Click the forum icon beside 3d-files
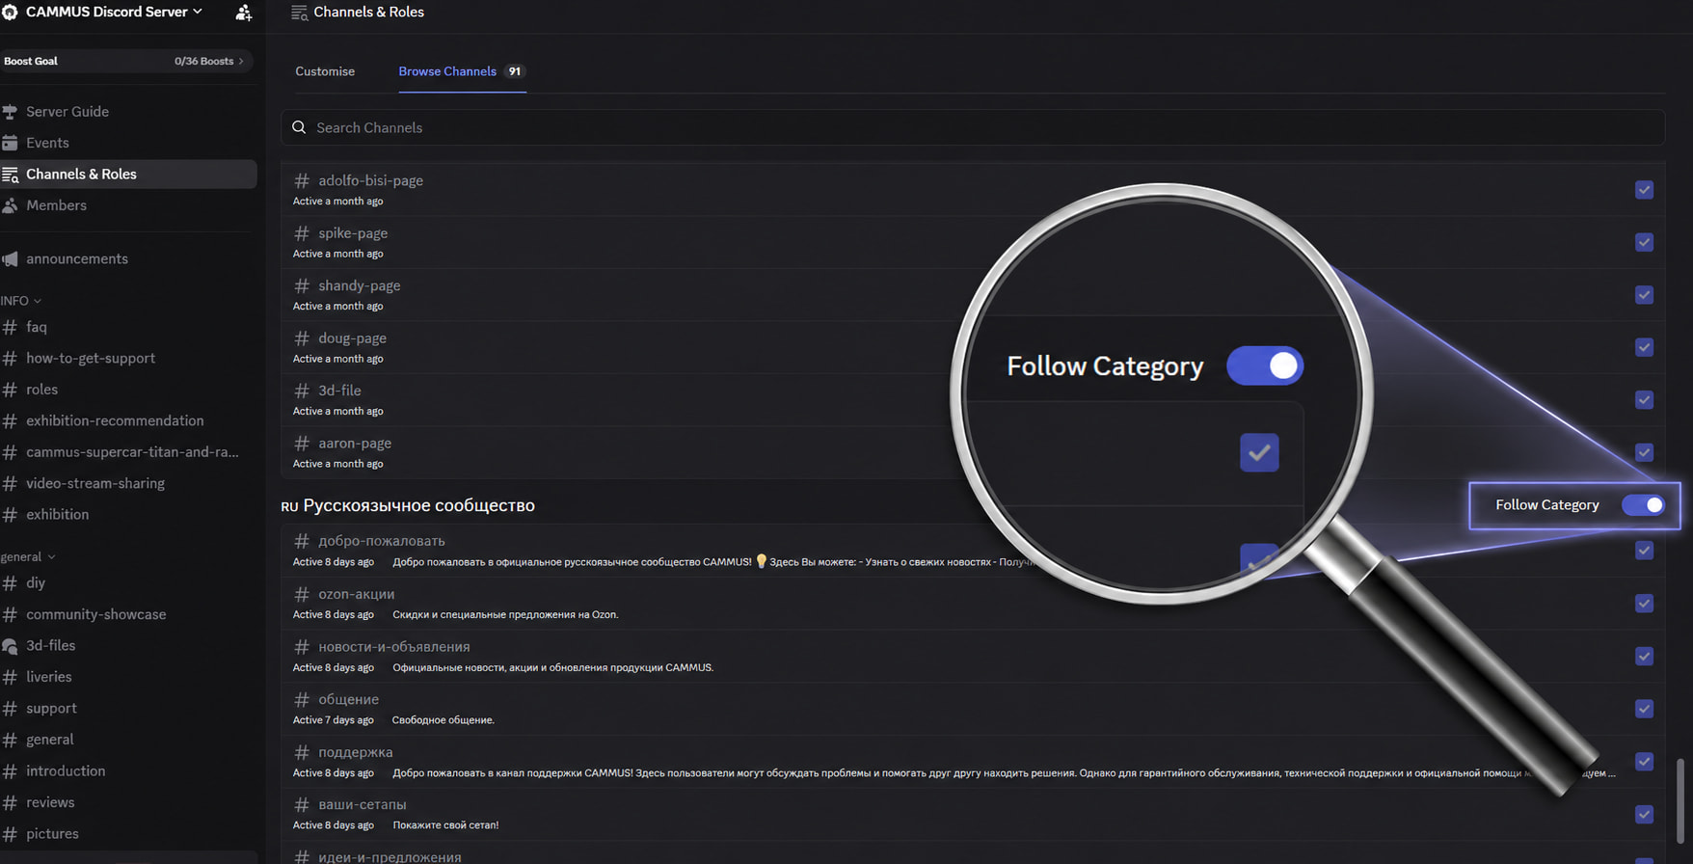 [x=10, y=645]
